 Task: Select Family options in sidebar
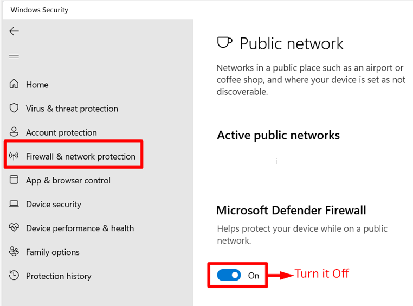(x=53, y=252)
